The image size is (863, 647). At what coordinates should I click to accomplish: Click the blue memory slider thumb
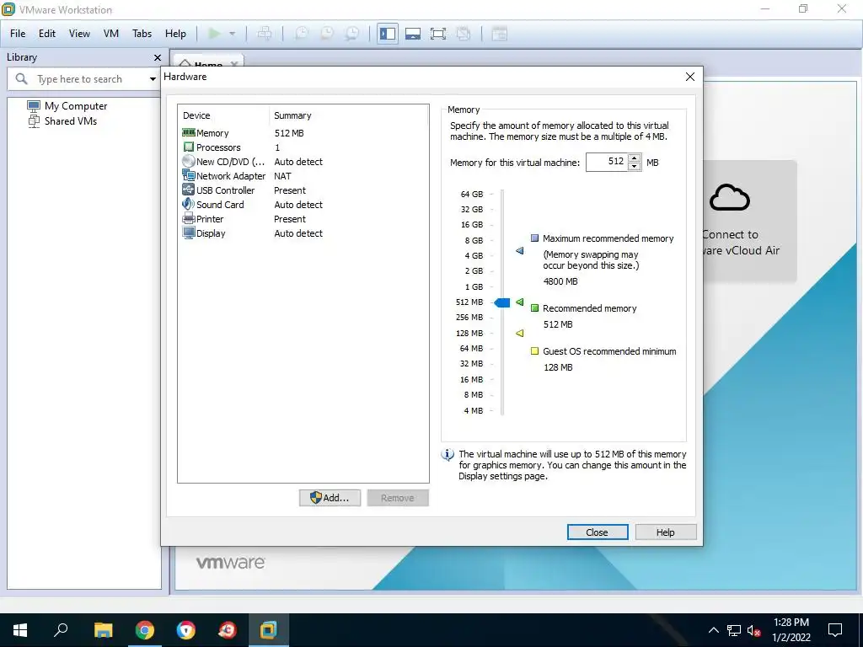(x=502, y=302)
